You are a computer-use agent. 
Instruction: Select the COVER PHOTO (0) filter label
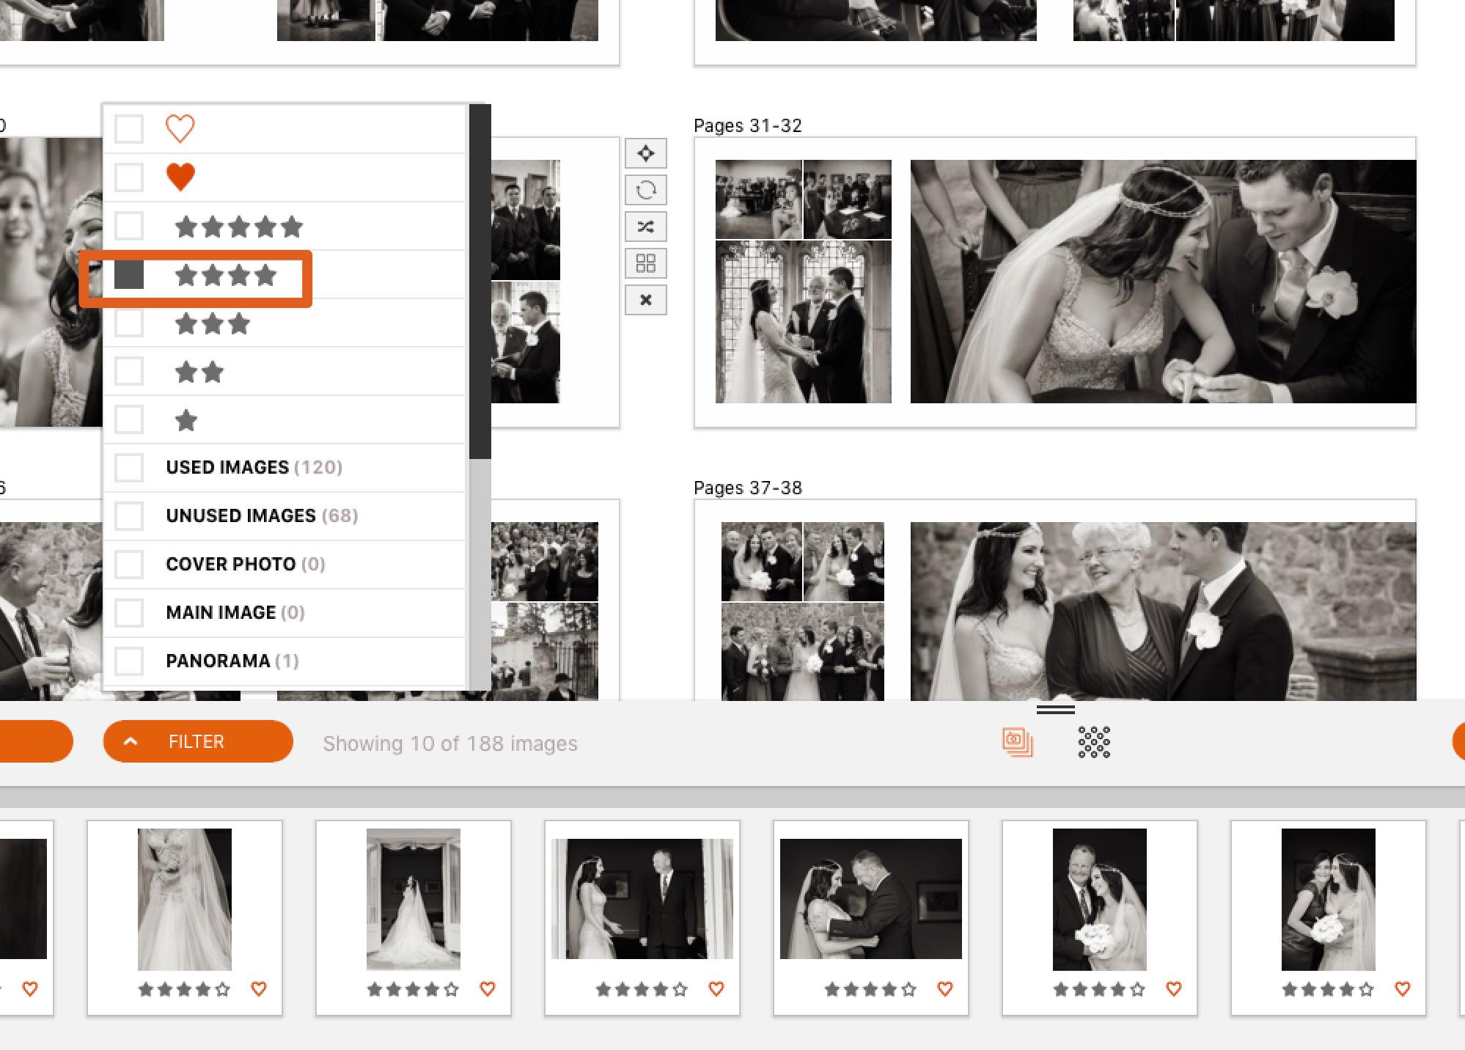[245, 564]
